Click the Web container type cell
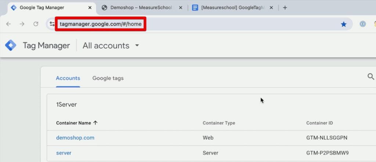Viewport: 376px width, 162px height. (208, 137)
